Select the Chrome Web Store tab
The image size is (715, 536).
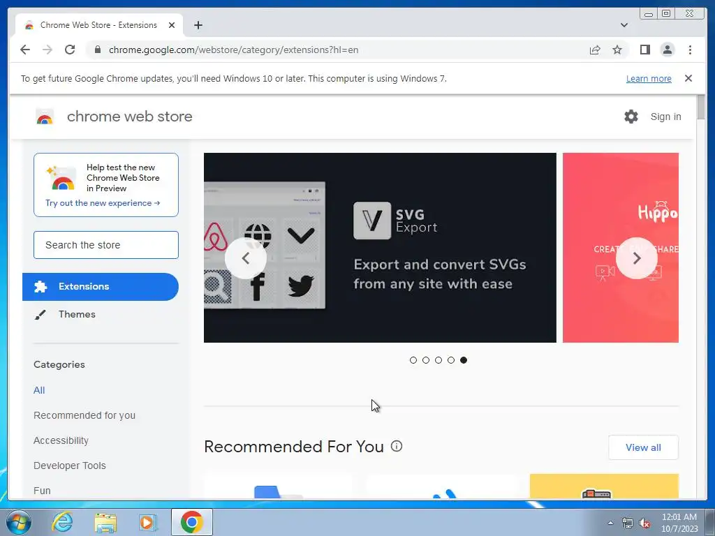point(99,25)
